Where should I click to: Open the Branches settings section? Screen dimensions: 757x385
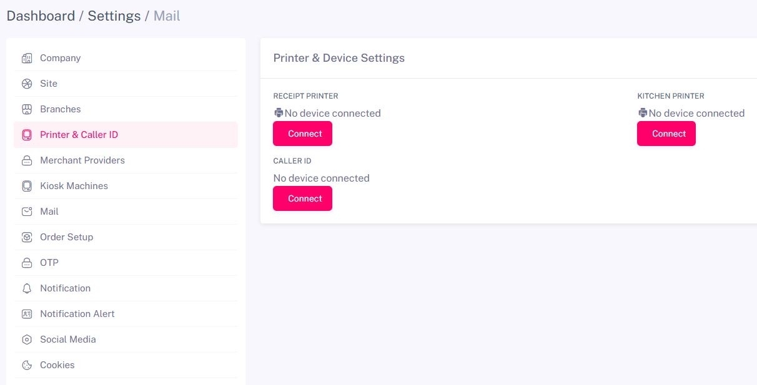coord(61,109)
